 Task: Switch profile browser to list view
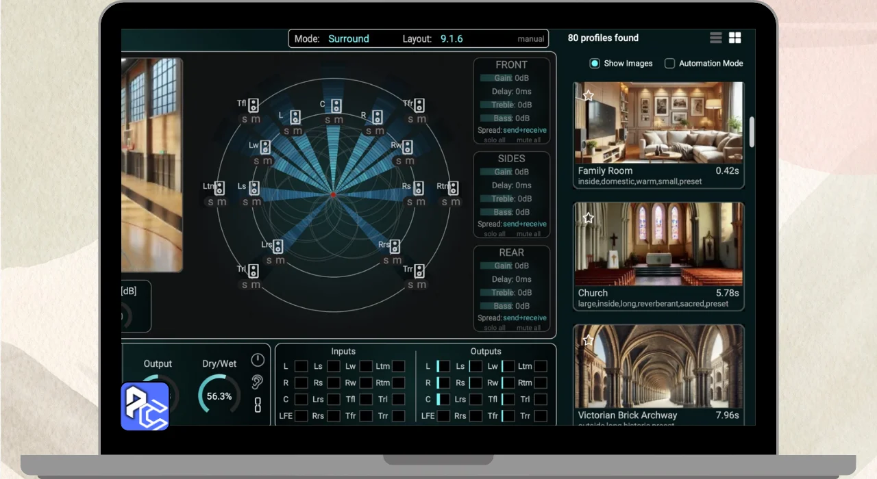tap(716, 38)
